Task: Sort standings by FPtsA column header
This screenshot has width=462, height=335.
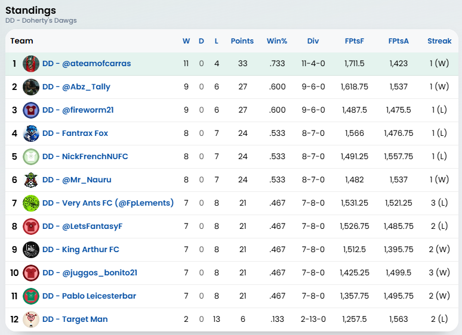Action: [x=398, y=41]
